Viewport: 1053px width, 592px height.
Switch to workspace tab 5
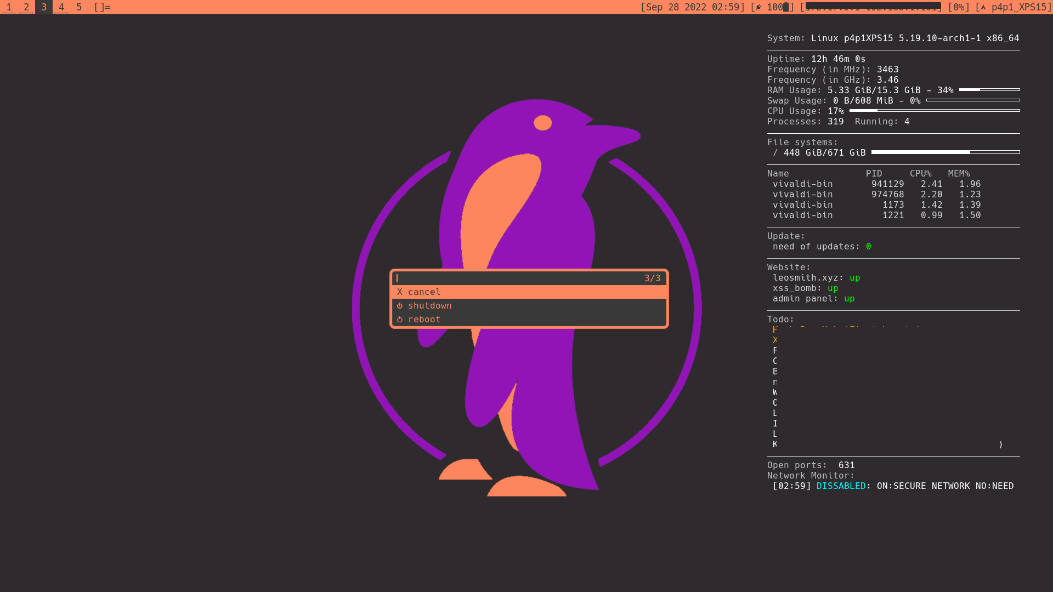click(x=78, y=7)
